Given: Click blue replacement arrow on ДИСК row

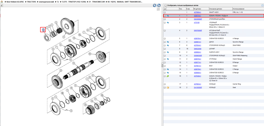Looking at the screenshot, I should (x=168, y=42).
